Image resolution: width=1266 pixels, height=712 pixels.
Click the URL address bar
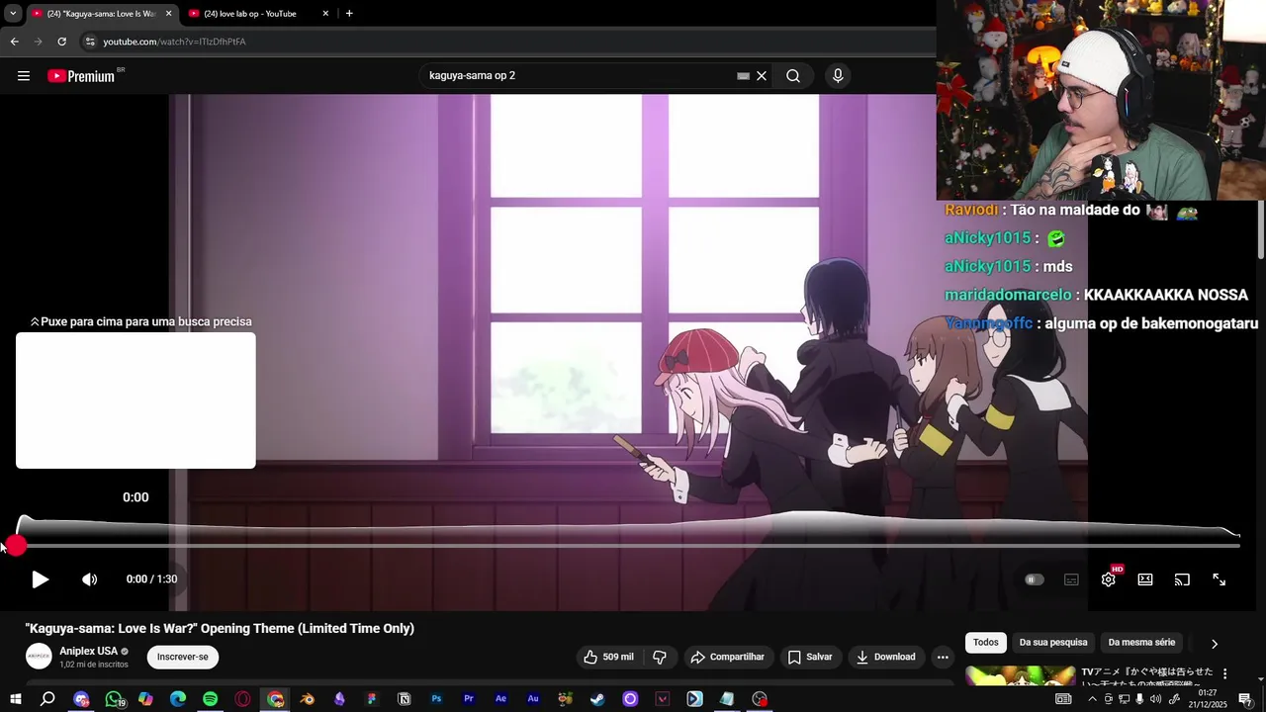point(504,42)
